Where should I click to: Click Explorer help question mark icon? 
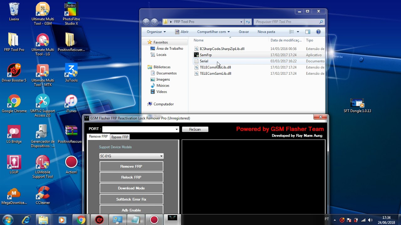click(x=318, y=32)
